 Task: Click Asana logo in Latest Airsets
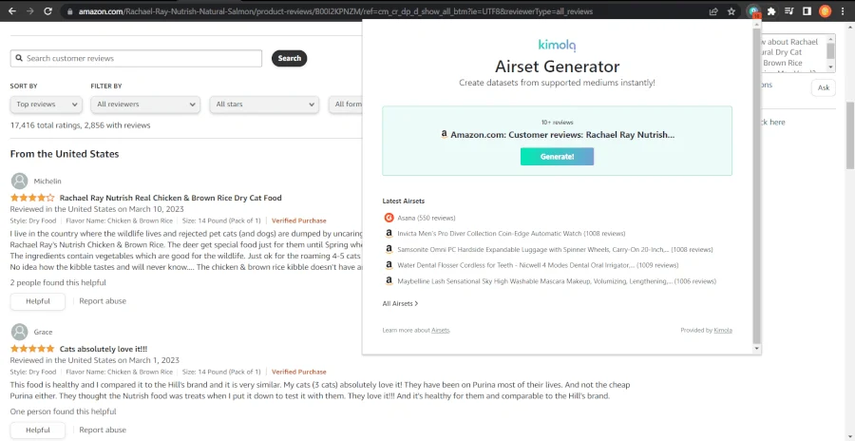click(x=389, y=218)
